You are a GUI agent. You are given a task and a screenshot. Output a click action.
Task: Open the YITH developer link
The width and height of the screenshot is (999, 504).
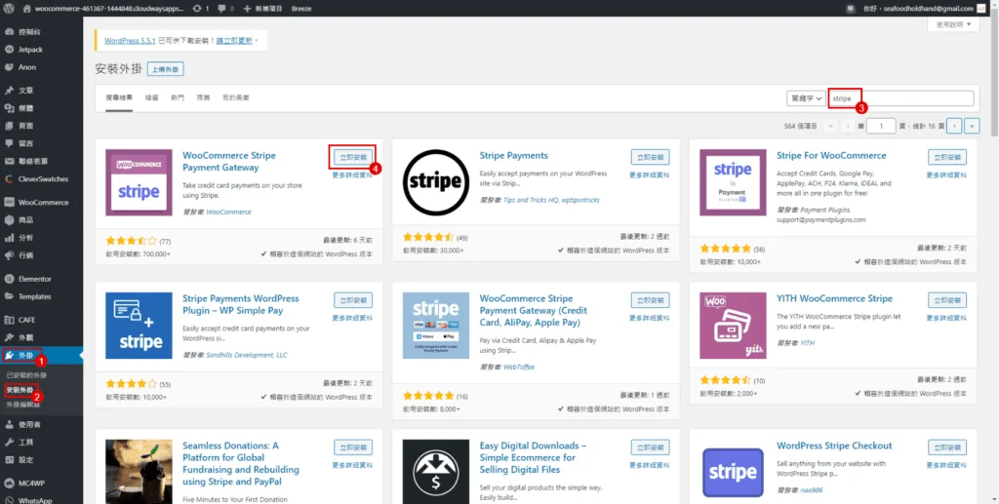click(x=807, y=343)
